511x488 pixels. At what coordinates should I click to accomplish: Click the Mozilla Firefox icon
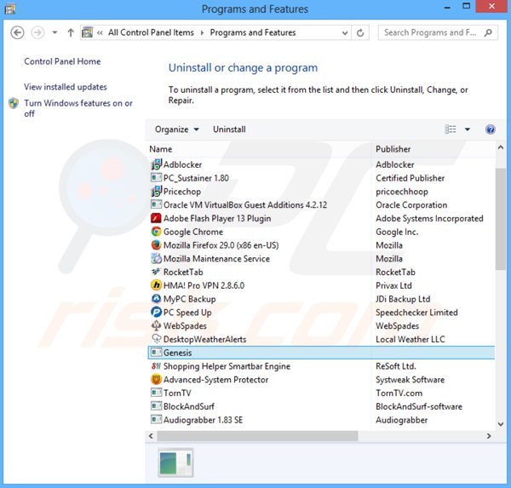tap(157, 244)
